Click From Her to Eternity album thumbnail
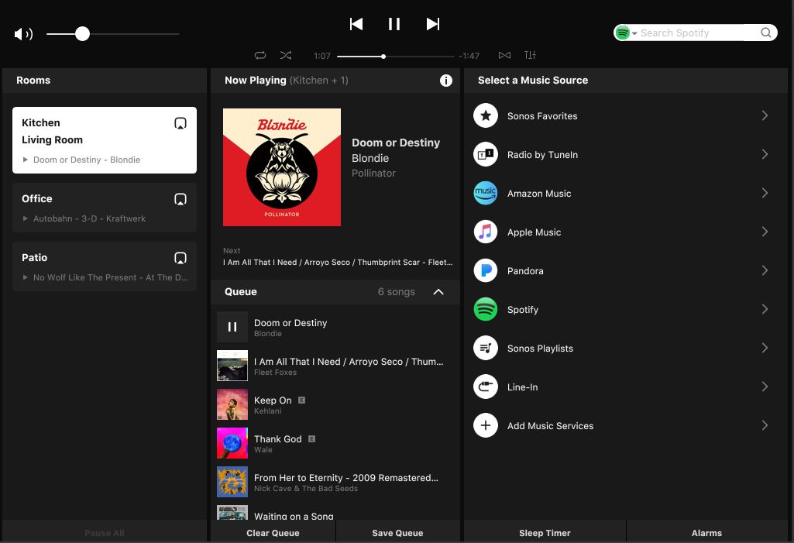Viewport: 794px width, 543px height. pyautogui.click(x=232, y=482)
